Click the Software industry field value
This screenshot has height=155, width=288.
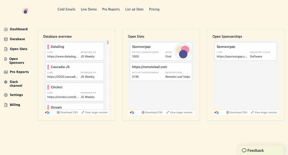(x=256, y=56)
